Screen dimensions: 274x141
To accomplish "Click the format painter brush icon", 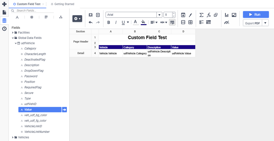I will tap(190, 15).
